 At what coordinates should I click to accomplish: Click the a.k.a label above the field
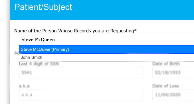tap(24, 86)
